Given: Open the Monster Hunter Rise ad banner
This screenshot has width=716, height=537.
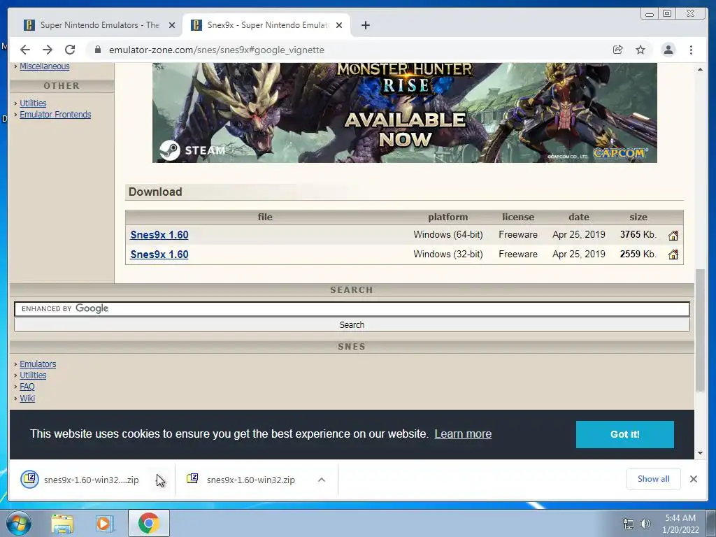Looking at the screenshot, I should point(405,113).
